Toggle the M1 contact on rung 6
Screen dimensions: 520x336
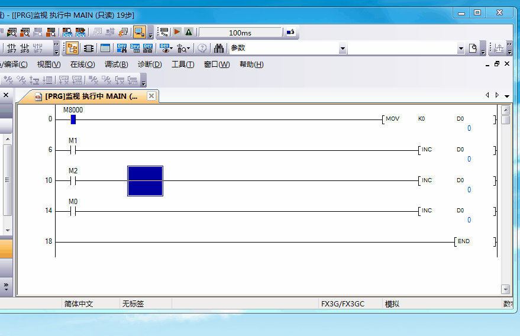(x=73, y=150)
